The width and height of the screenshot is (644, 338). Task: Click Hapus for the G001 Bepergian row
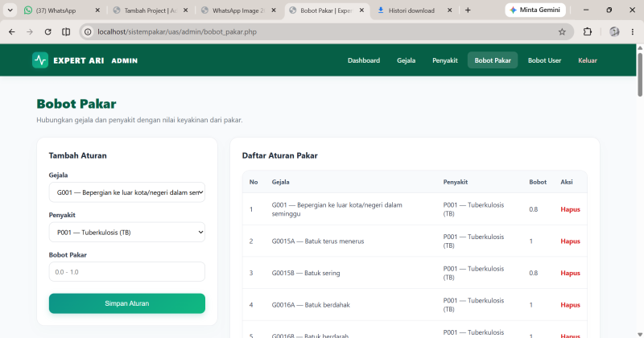click(570, 209)
